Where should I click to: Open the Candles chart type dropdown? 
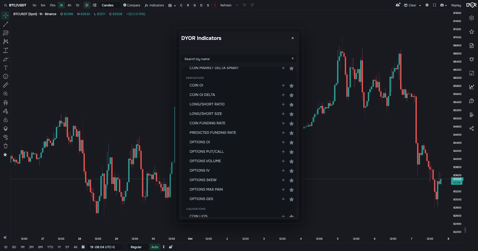(x=110, y=5)
